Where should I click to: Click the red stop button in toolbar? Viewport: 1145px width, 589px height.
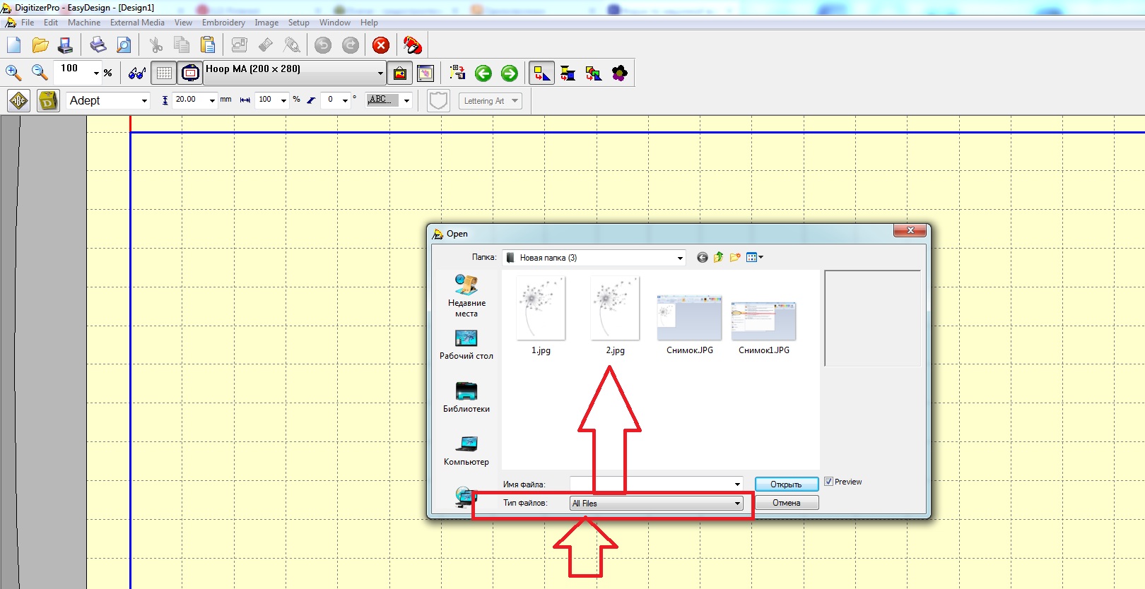(381, 46)
